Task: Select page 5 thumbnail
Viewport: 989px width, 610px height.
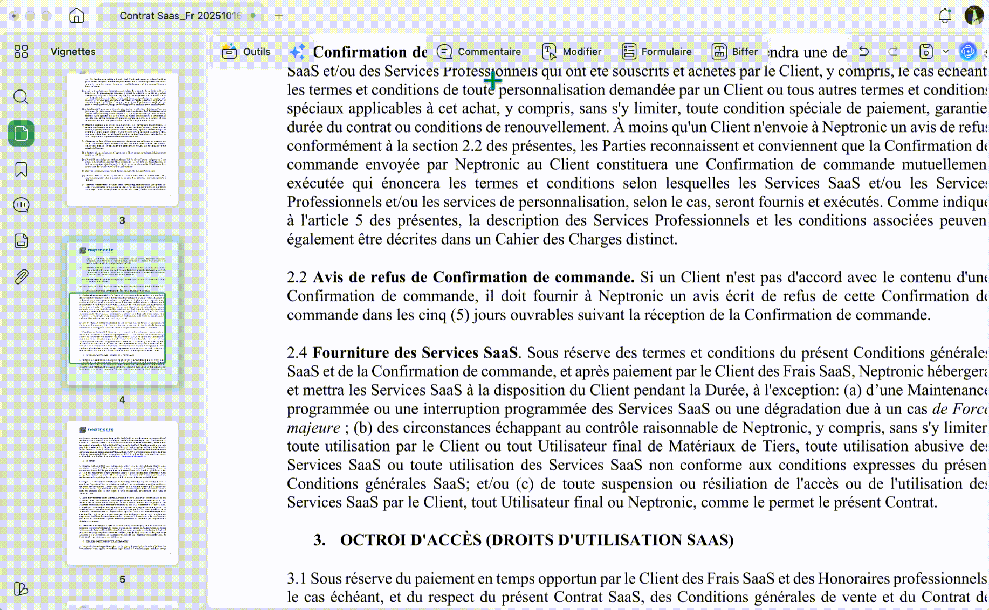Action: pyautogui.click(x=122, y=493)
